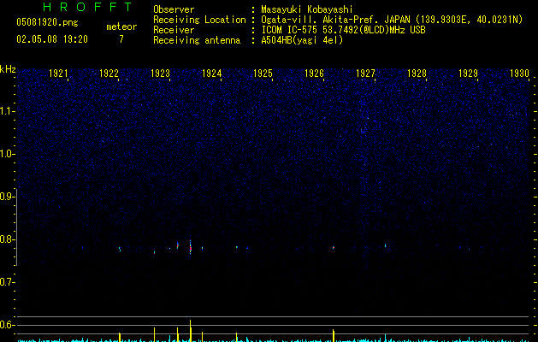This screenshot has width=538, height=342.
Task: Click the timestamp 02.05.08 19:20
Action: (52, 39)
